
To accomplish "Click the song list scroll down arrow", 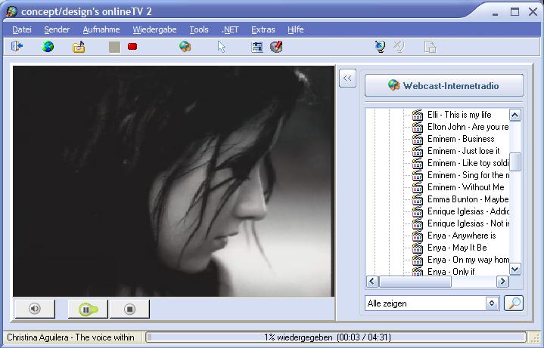I will [514, 269].
